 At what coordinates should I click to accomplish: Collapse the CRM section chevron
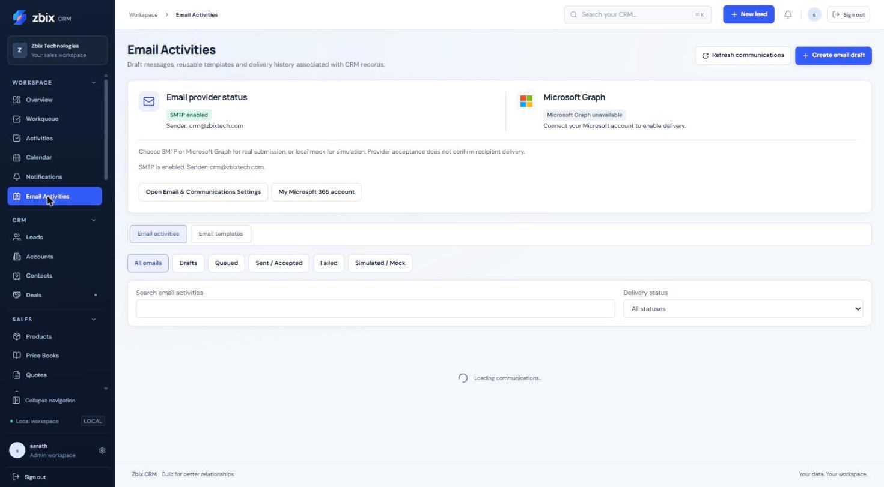coord(93,220)
